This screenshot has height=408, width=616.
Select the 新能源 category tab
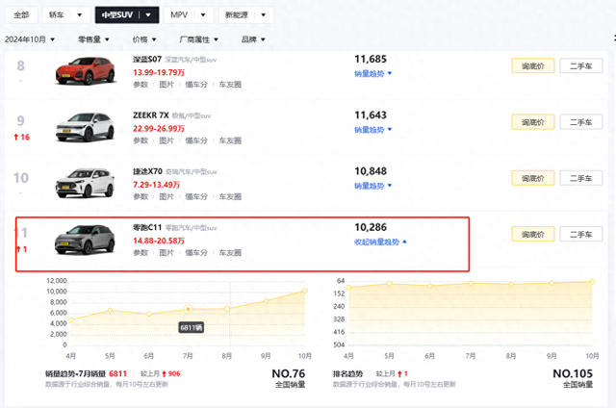(237, 15)
